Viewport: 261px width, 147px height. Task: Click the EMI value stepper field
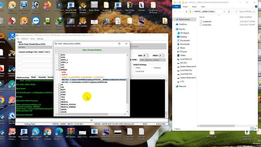(x=145, y=56)
